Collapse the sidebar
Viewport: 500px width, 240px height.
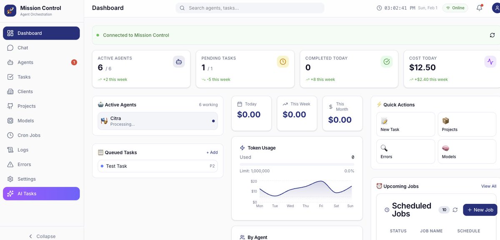(42, 236)
